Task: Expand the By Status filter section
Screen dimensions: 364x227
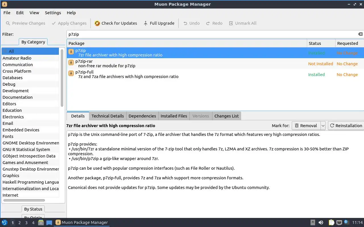Action: (x=33, y=209)
